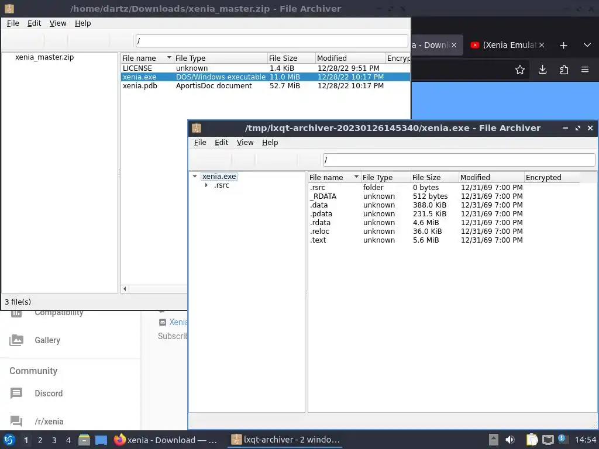
Task: List all Firefox tabs with the chevron
Action: pos(587,45)
